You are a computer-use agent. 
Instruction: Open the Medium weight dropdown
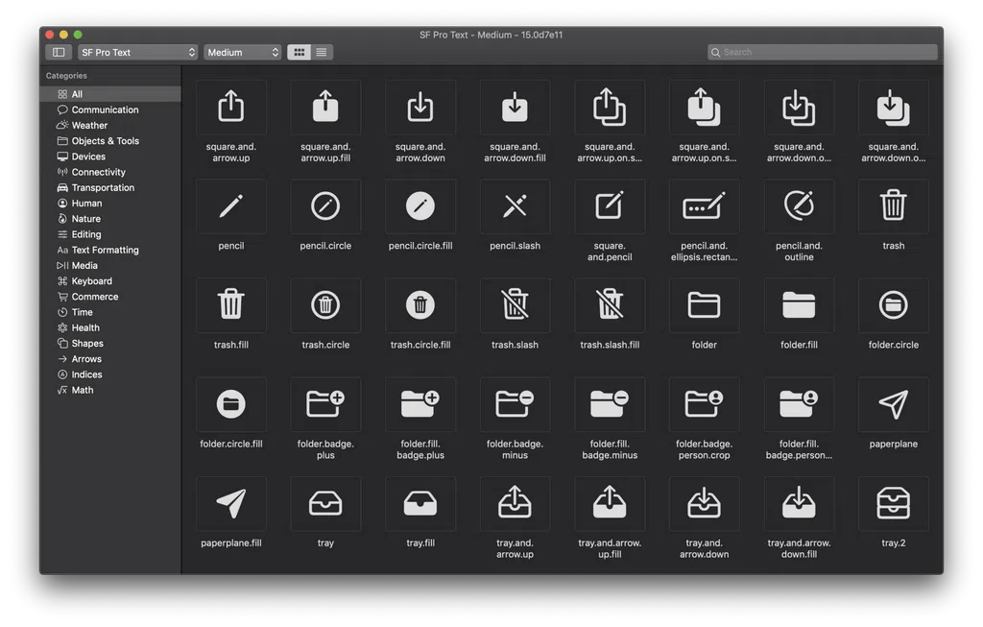[x=243, y=52]
